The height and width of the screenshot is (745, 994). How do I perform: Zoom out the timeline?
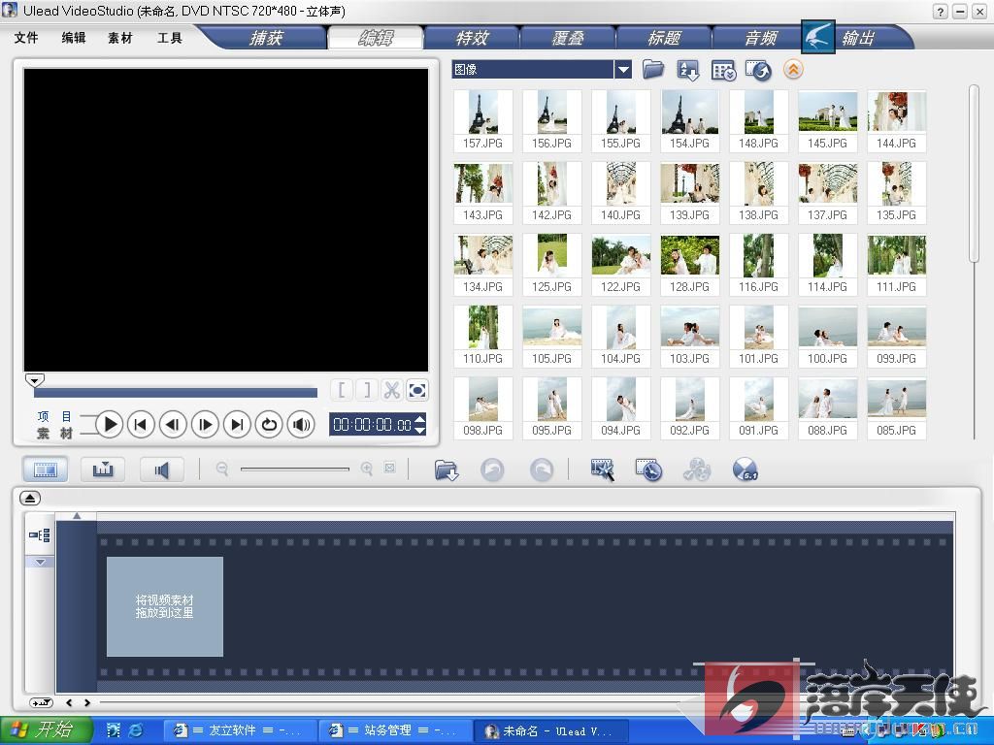pyautogui.click(x=222, y=469)
